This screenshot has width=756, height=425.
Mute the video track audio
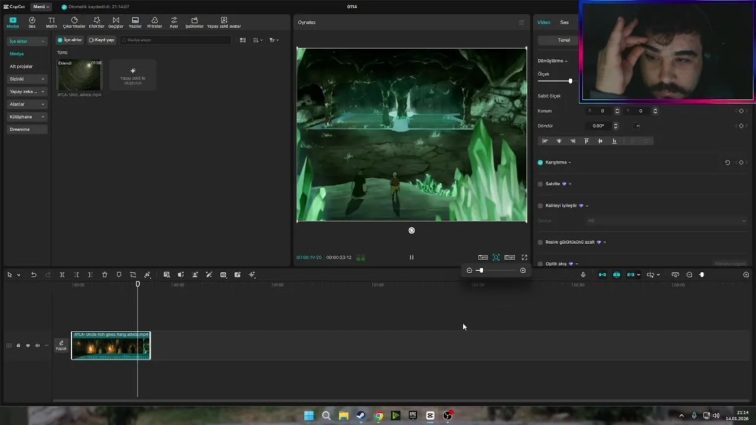(x=37, y=345)
